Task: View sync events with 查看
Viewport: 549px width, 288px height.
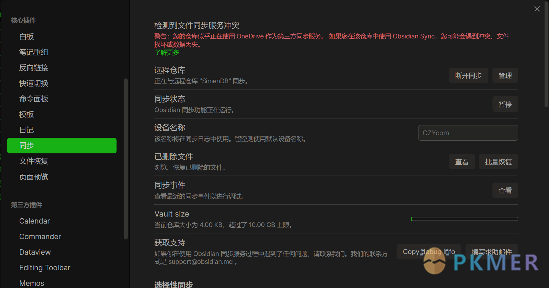Action: (x=505, y=190)
